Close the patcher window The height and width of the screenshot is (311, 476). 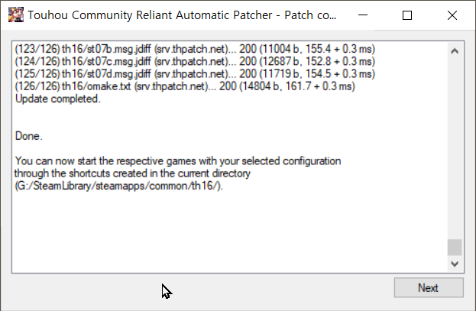click(452, 15)
